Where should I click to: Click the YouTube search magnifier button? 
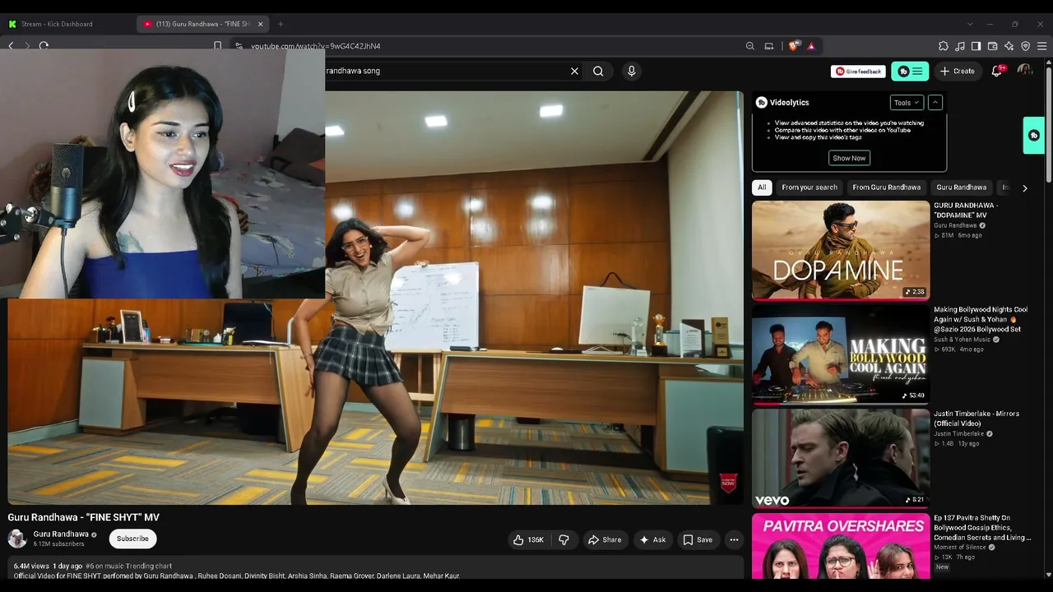tap(598, 71)
